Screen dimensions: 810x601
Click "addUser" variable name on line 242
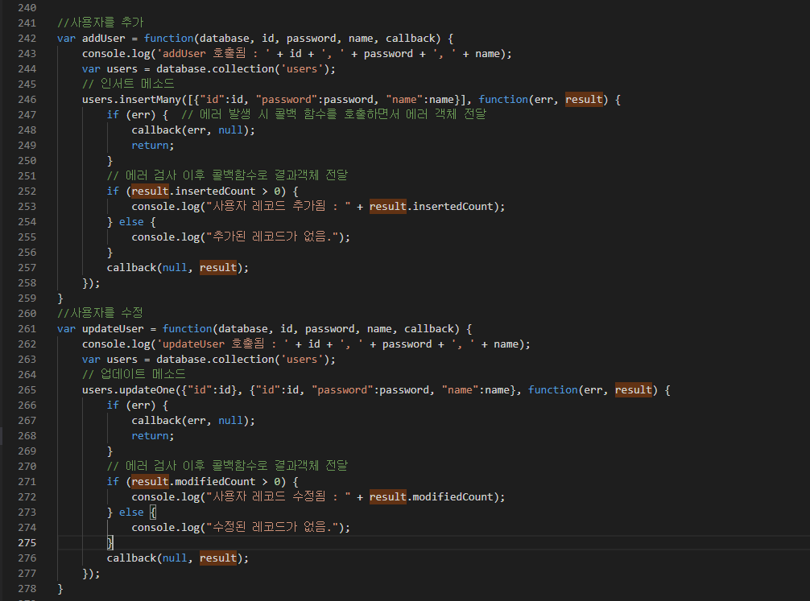point(103,38)
